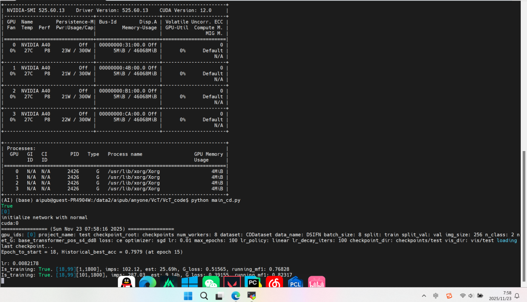Open the blue Windows tile dock icon

point(189,283)
